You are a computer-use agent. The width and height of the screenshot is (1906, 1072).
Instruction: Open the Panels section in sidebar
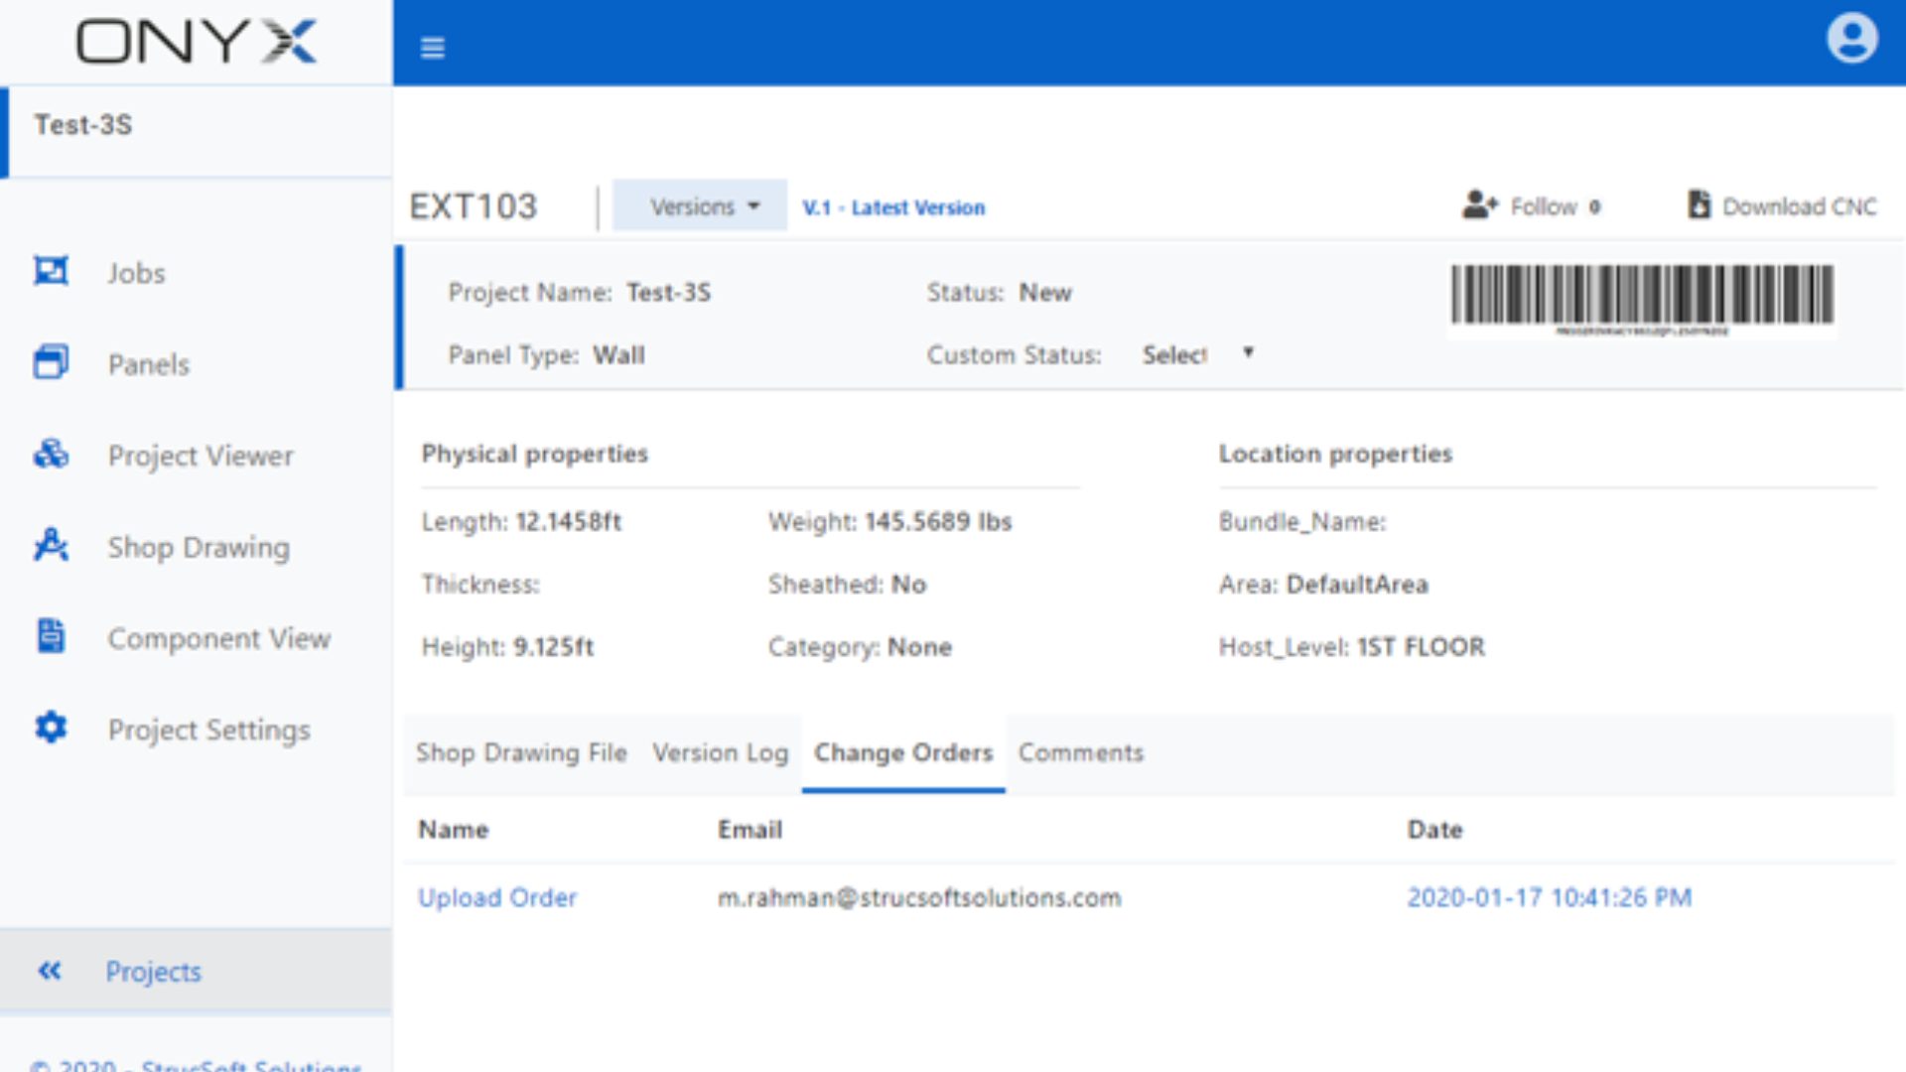coord(148,364)
